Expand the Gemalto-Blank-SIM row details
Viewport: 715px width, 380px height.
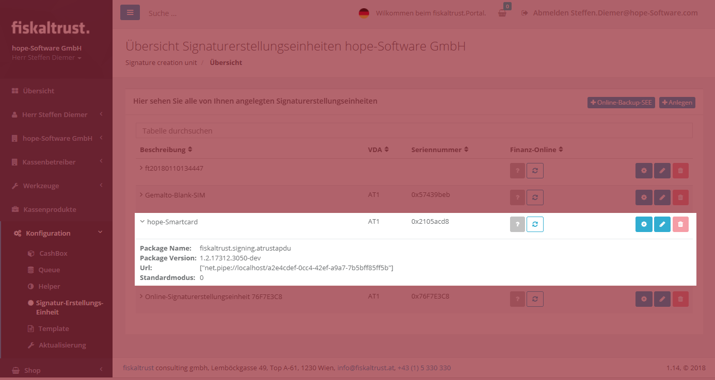click(x=141, y=195)
